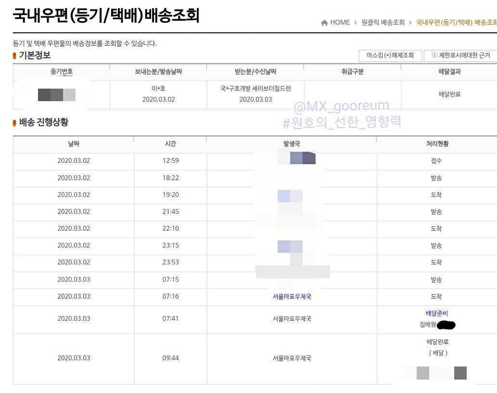497x393 pixels.
Task: Click the 받는분/수신날짜 column header
Action: click(x=255, y=72)
